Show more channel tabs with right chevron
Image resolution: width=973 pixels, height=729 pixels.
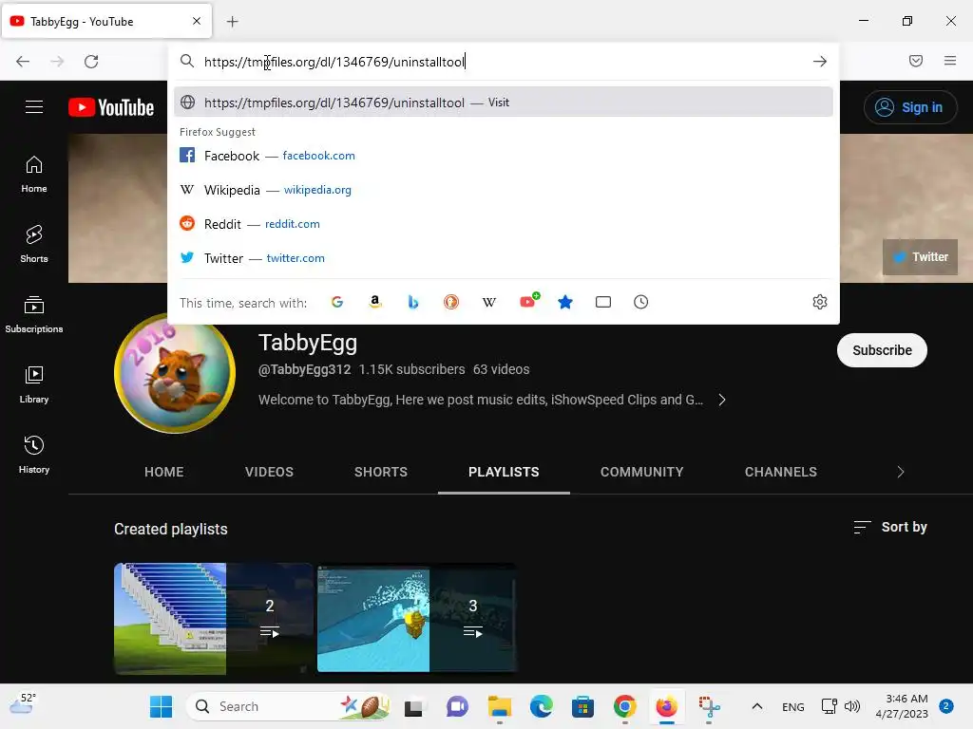pyautogui.click(x=901, y=472)
